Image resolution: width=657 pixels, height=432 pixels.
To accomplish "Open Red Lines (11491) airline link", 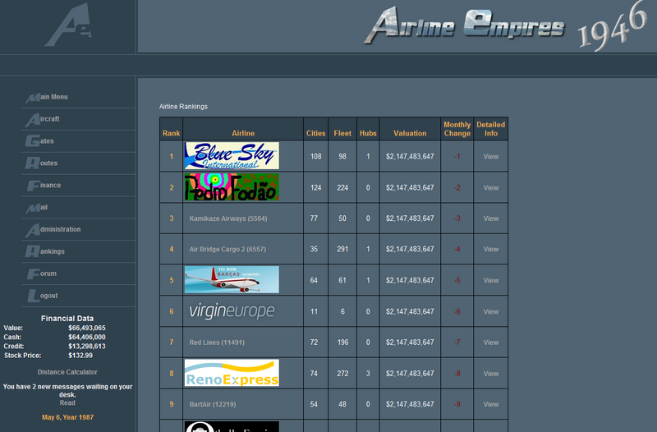I will [217, 342].
